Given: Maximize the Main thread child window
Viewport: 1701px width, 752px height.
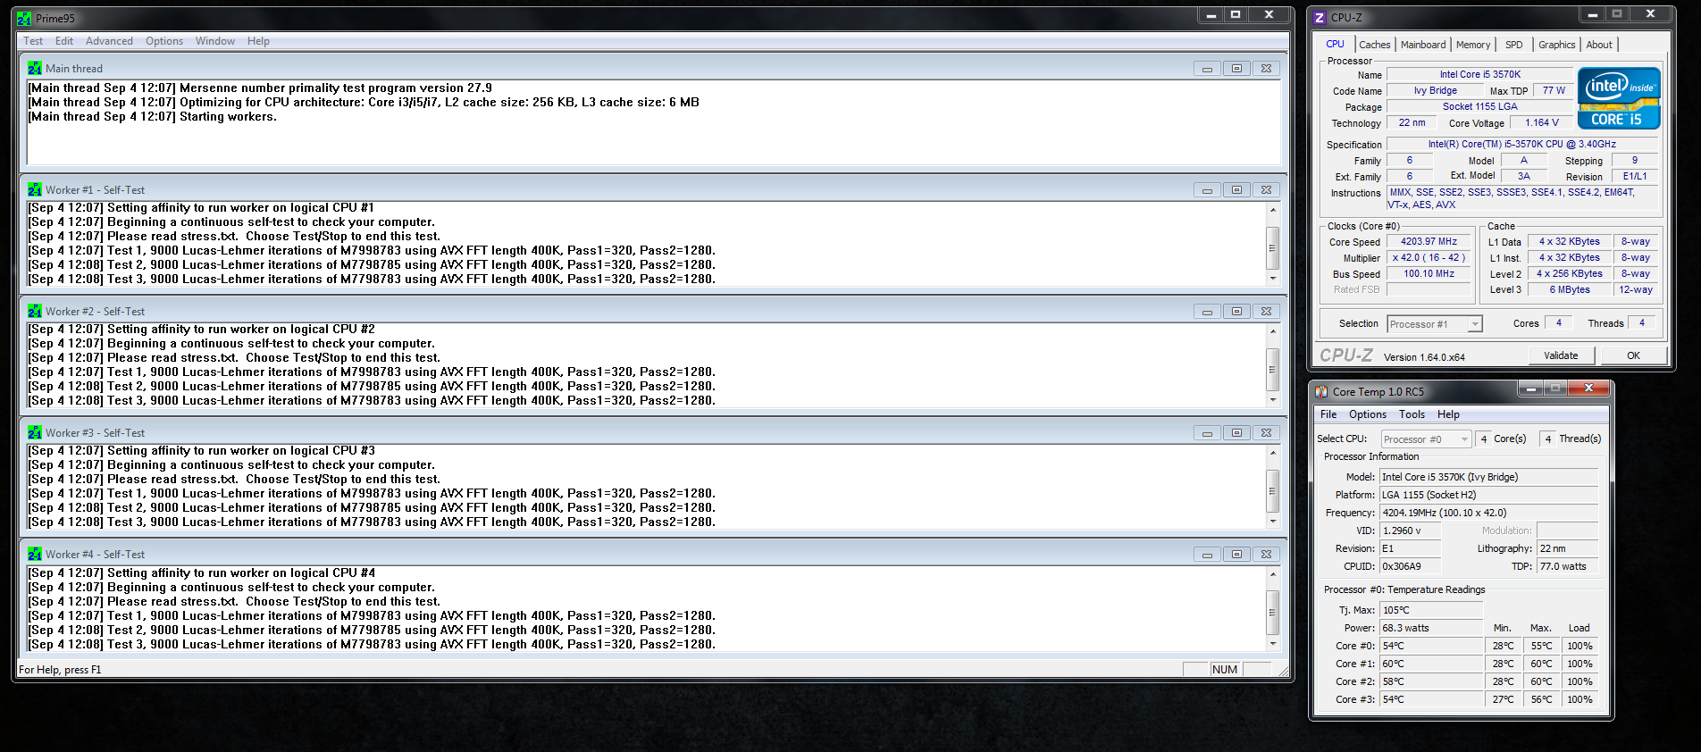Looking at the screenshot, I should pos(1236,69).
